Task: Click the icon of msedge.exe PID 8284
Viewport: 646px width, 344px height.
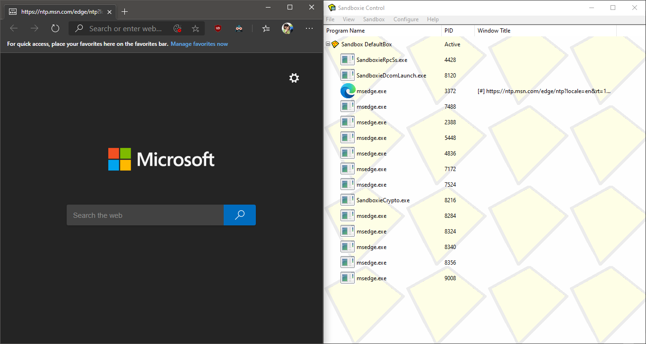Action: (348, 216)
